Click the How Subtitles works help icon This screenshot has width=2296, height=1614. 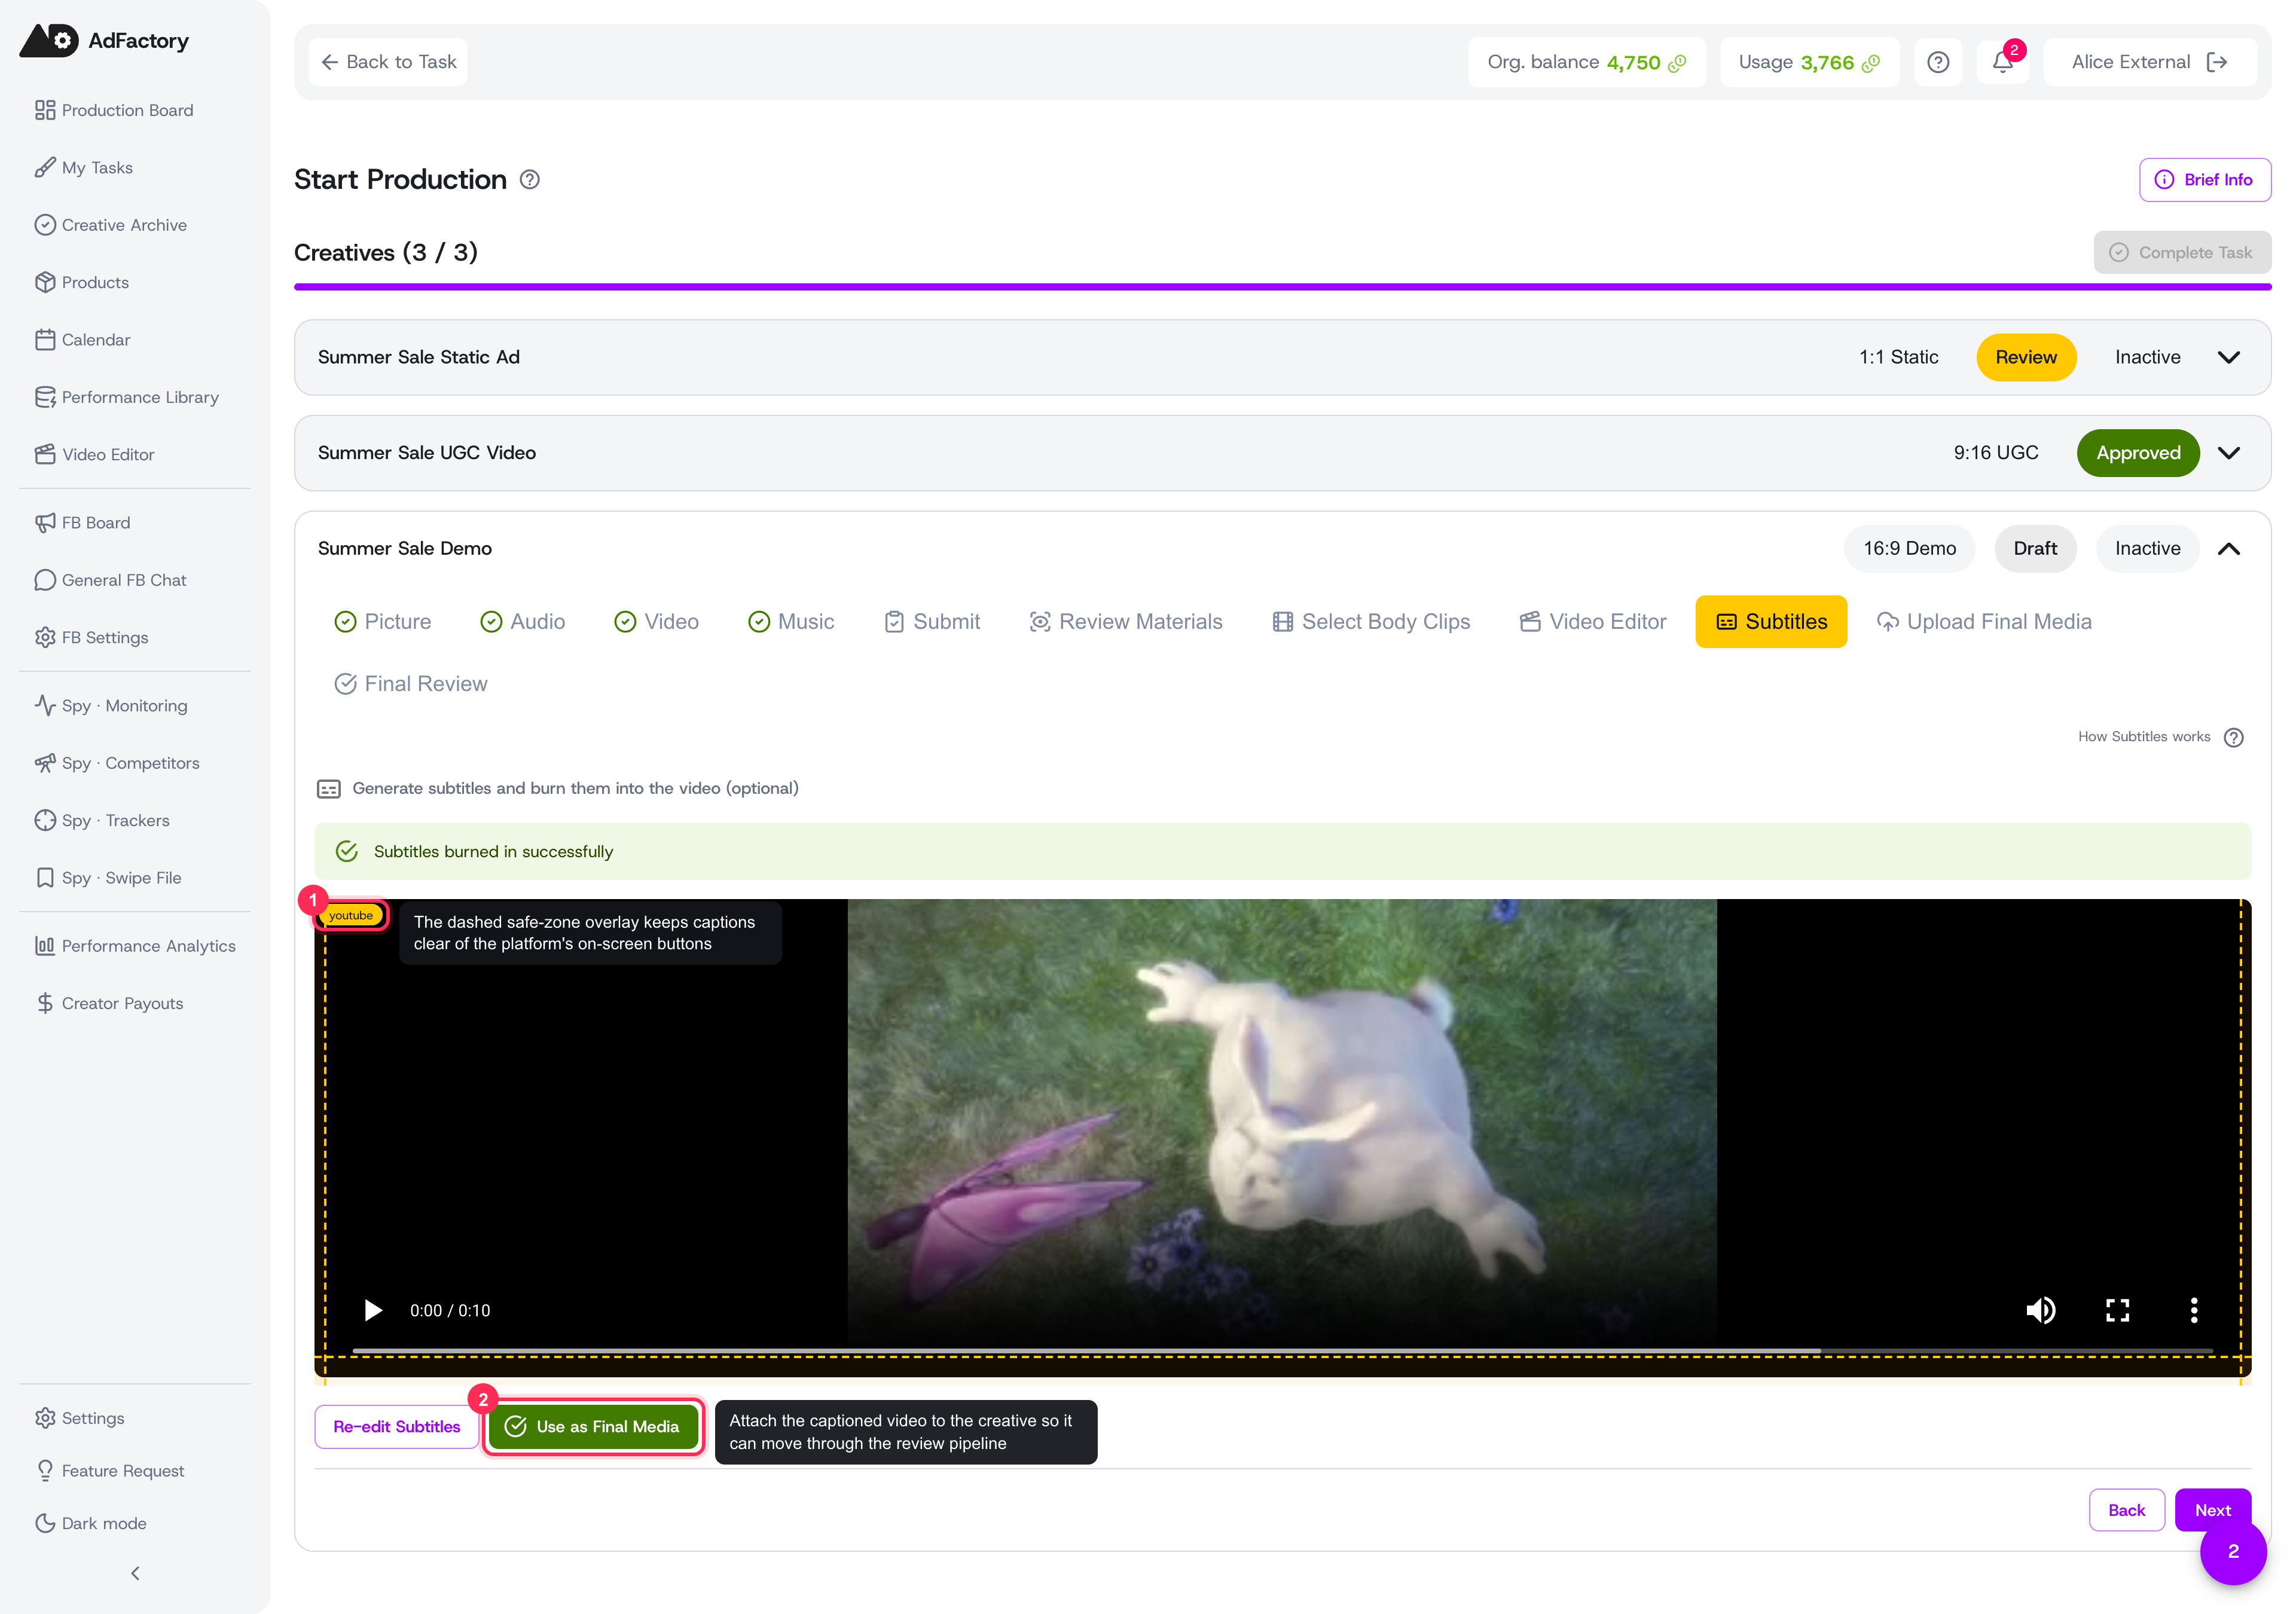tap(2234, 737)
